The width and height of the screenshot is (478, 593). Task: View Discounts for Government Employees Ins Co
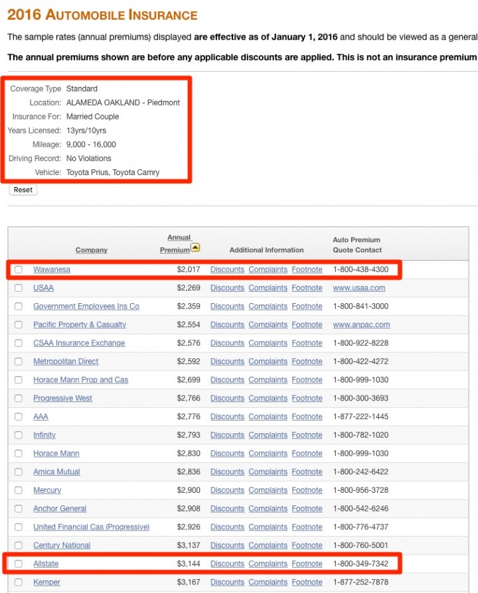227,306
